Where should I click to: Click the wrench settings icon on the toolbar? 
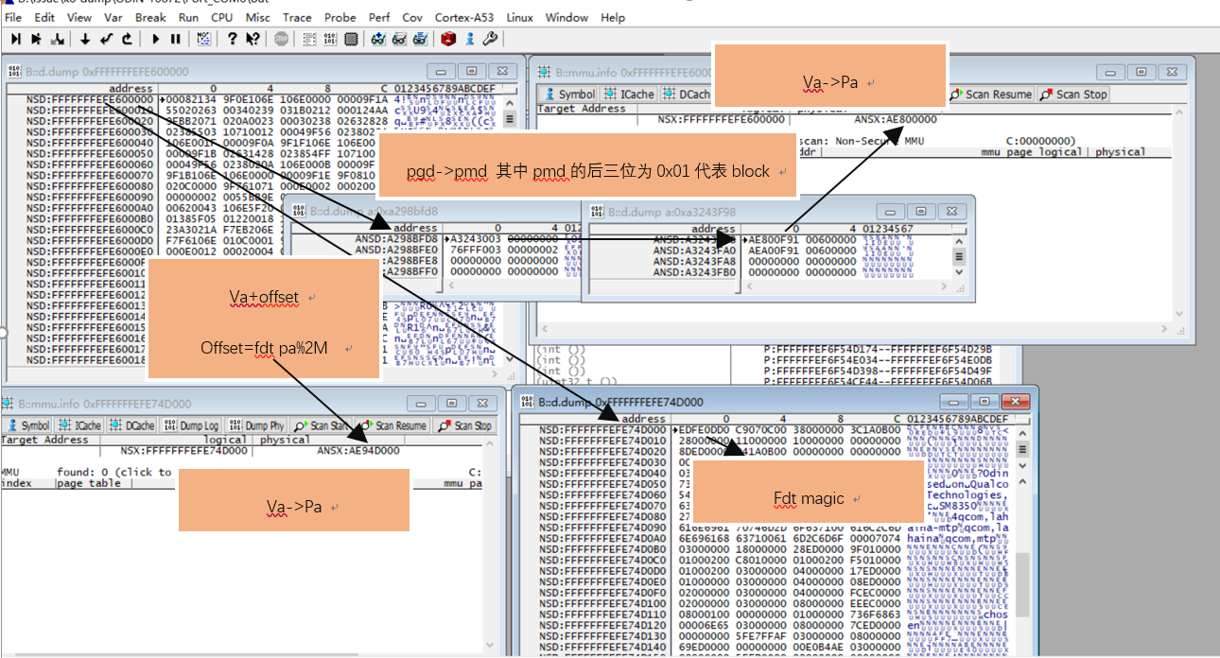tap(490, 39)
